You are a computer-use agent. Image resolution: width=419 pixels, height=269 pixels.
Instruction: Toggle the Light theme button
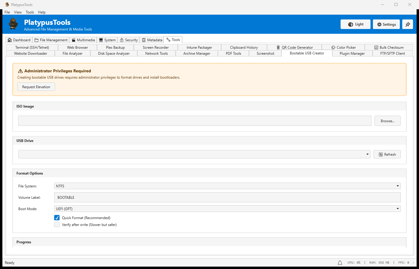point(355,25)
